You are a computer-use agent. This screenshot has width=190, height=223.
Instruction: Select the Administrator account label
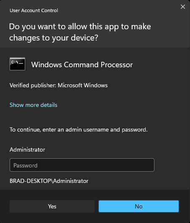(27, 150)
